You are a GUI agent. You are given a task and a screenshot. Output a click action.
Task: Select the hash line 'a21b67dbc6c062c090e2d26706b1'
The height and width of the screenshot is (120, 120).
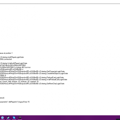tap(13, 65)
